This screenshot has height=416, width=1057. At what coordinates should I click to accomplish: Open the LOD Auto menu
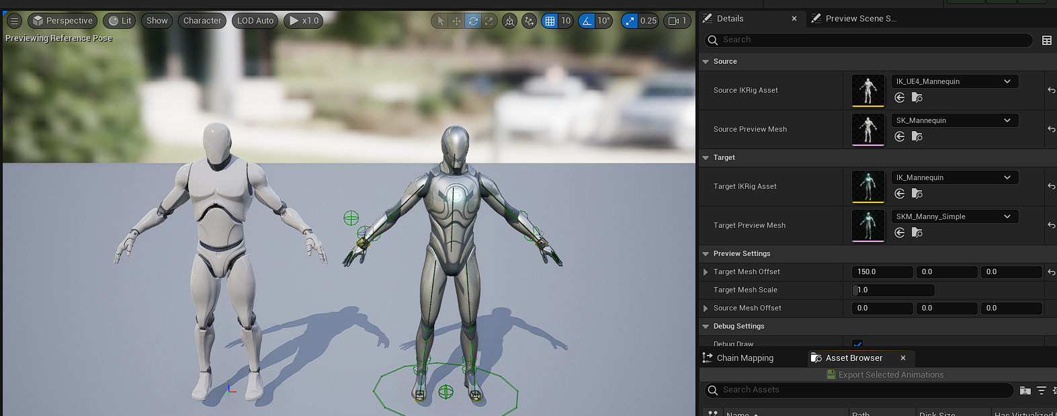click(255, 21)
